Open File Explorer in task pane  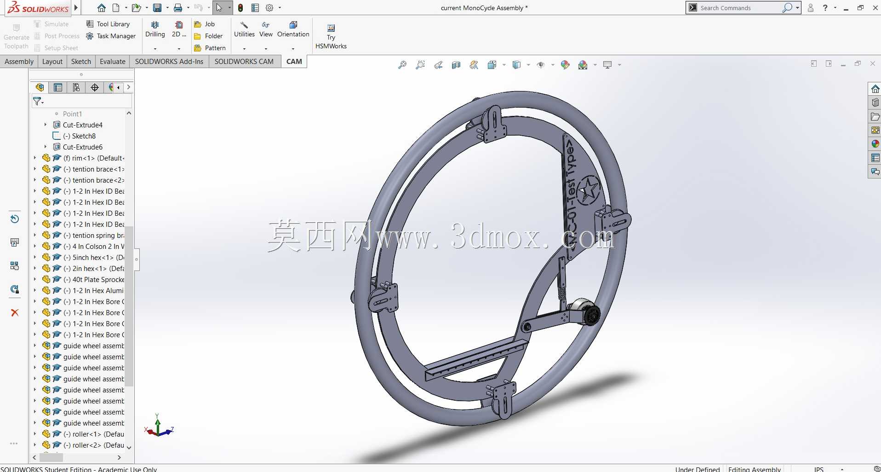click(x=875, y=116)
